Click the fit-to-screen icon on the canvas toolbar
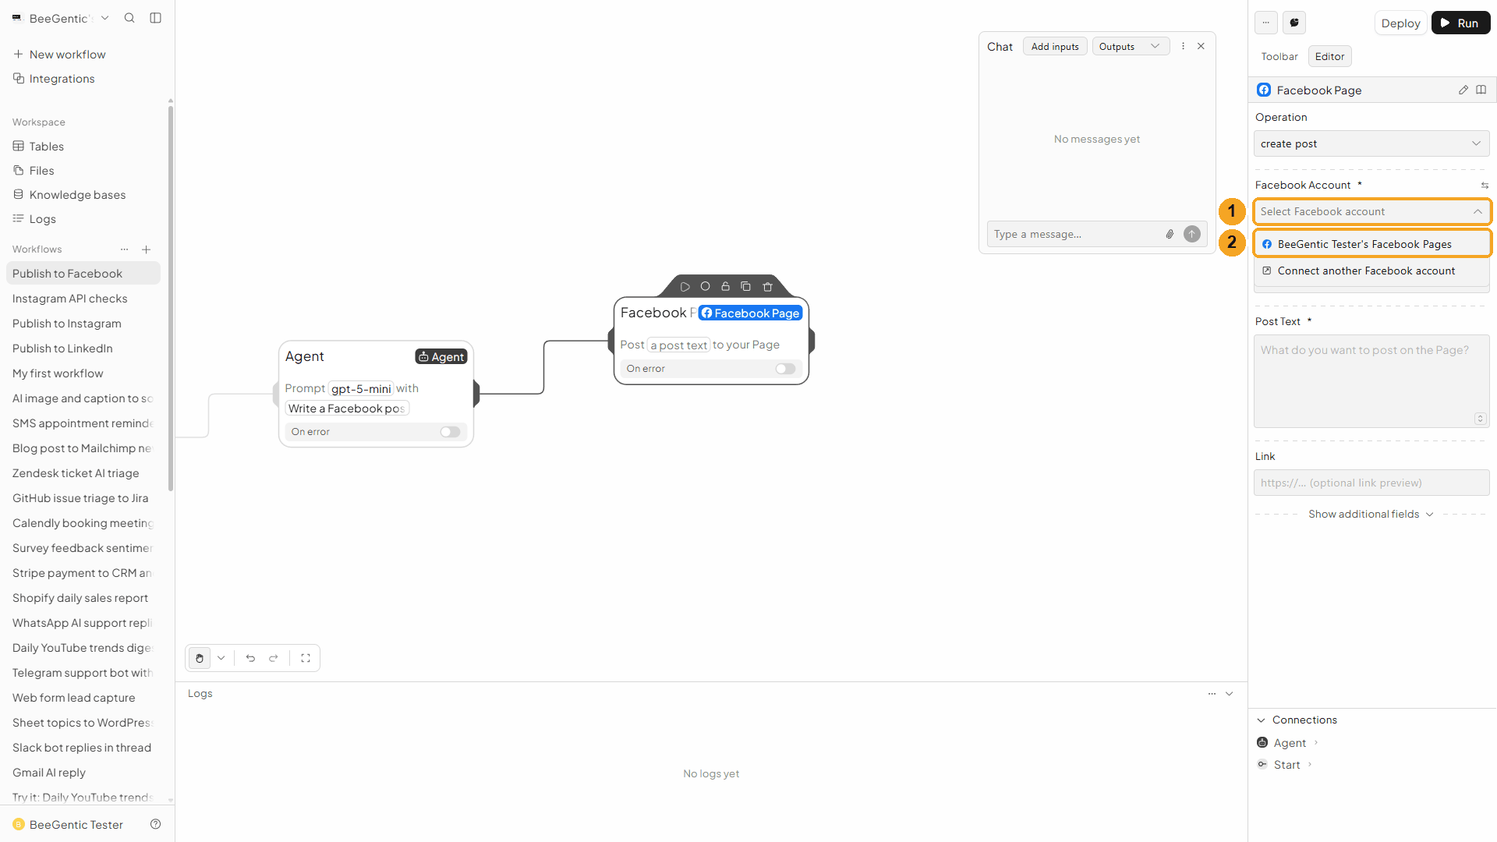The image size is (1497, 842). pyautogui.click(x=306, y=658)
